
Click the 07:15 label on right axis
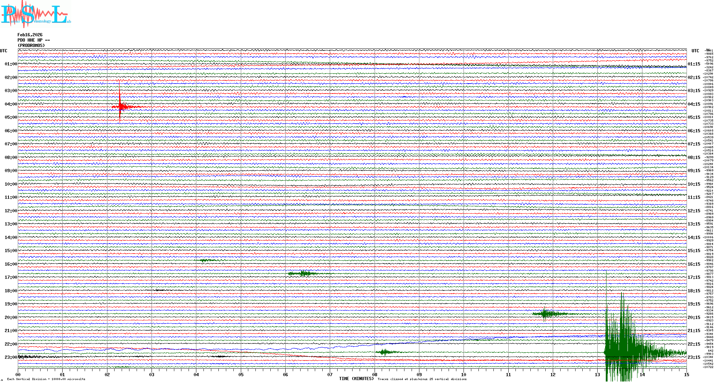[x=694, y=144]
